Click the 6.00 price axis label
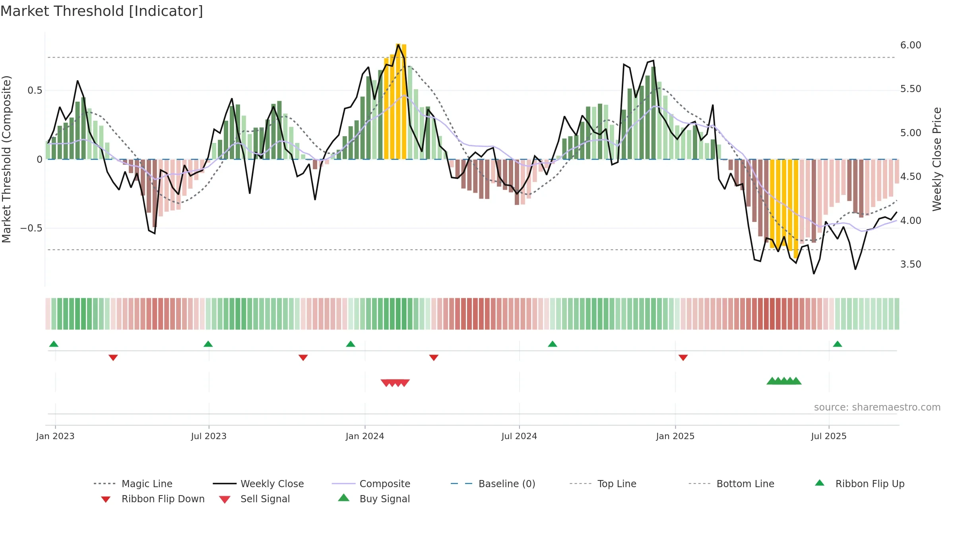The height and width of the screenshot is (536, 954). [911, 45]
